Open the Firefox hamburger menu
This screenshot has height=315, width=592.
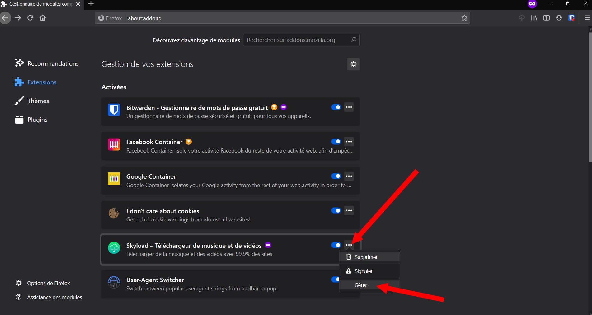587,18
